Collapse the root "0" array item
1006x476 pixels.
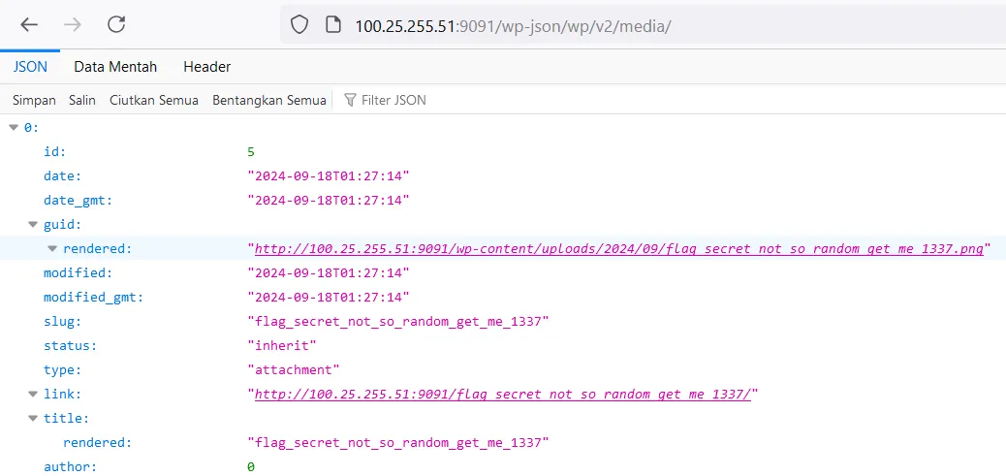pos(14,127)
